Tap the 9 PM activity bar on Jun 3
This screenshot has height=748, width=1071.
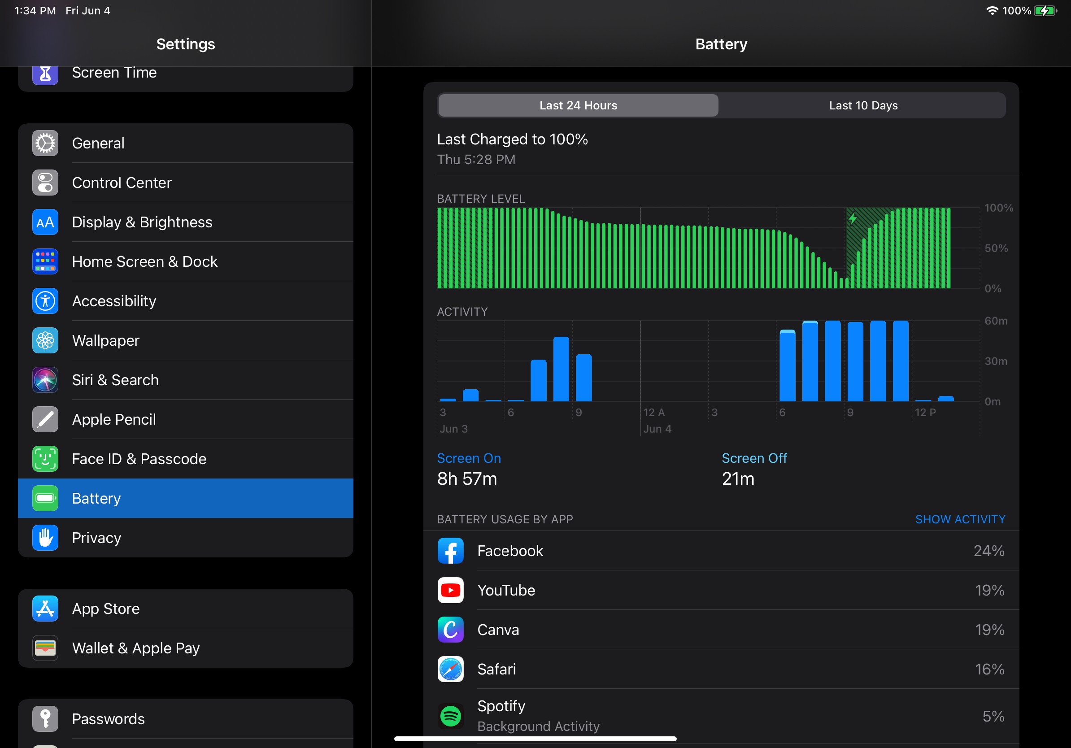coord(583,378)
